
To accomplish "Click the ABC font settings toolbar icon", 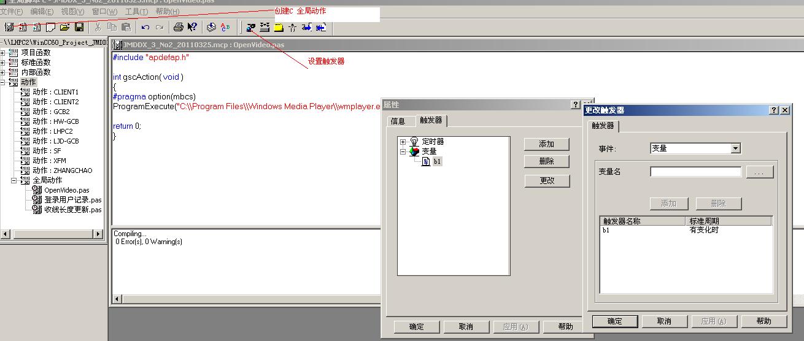I will 225,27.
